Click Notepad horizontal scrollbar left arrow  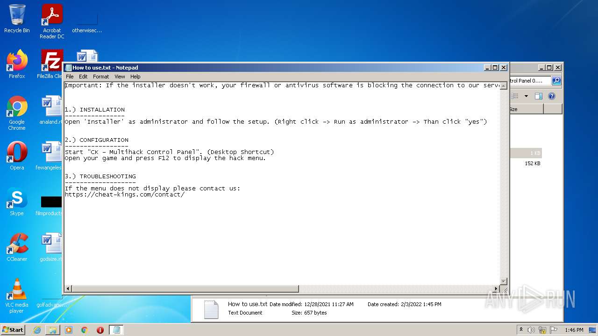point(68,289)
